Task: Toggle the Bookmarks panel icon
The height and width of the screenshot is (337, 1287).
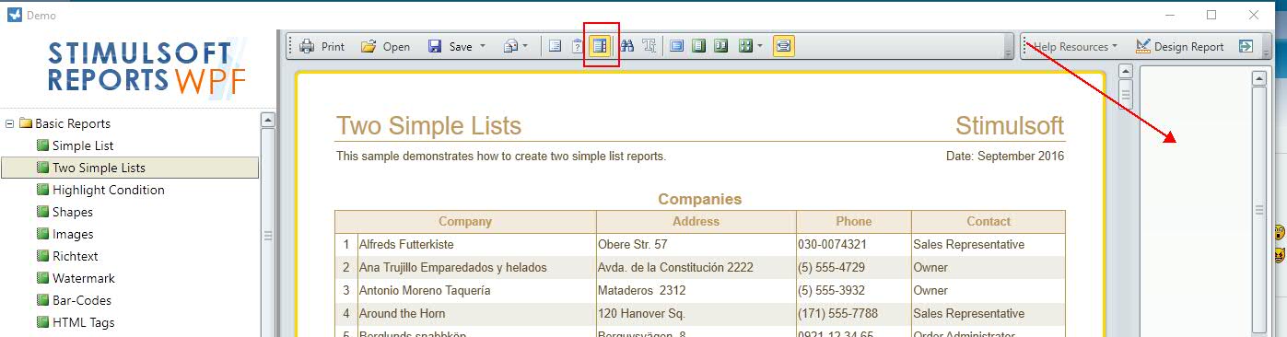Action: [x=556, y=46]
